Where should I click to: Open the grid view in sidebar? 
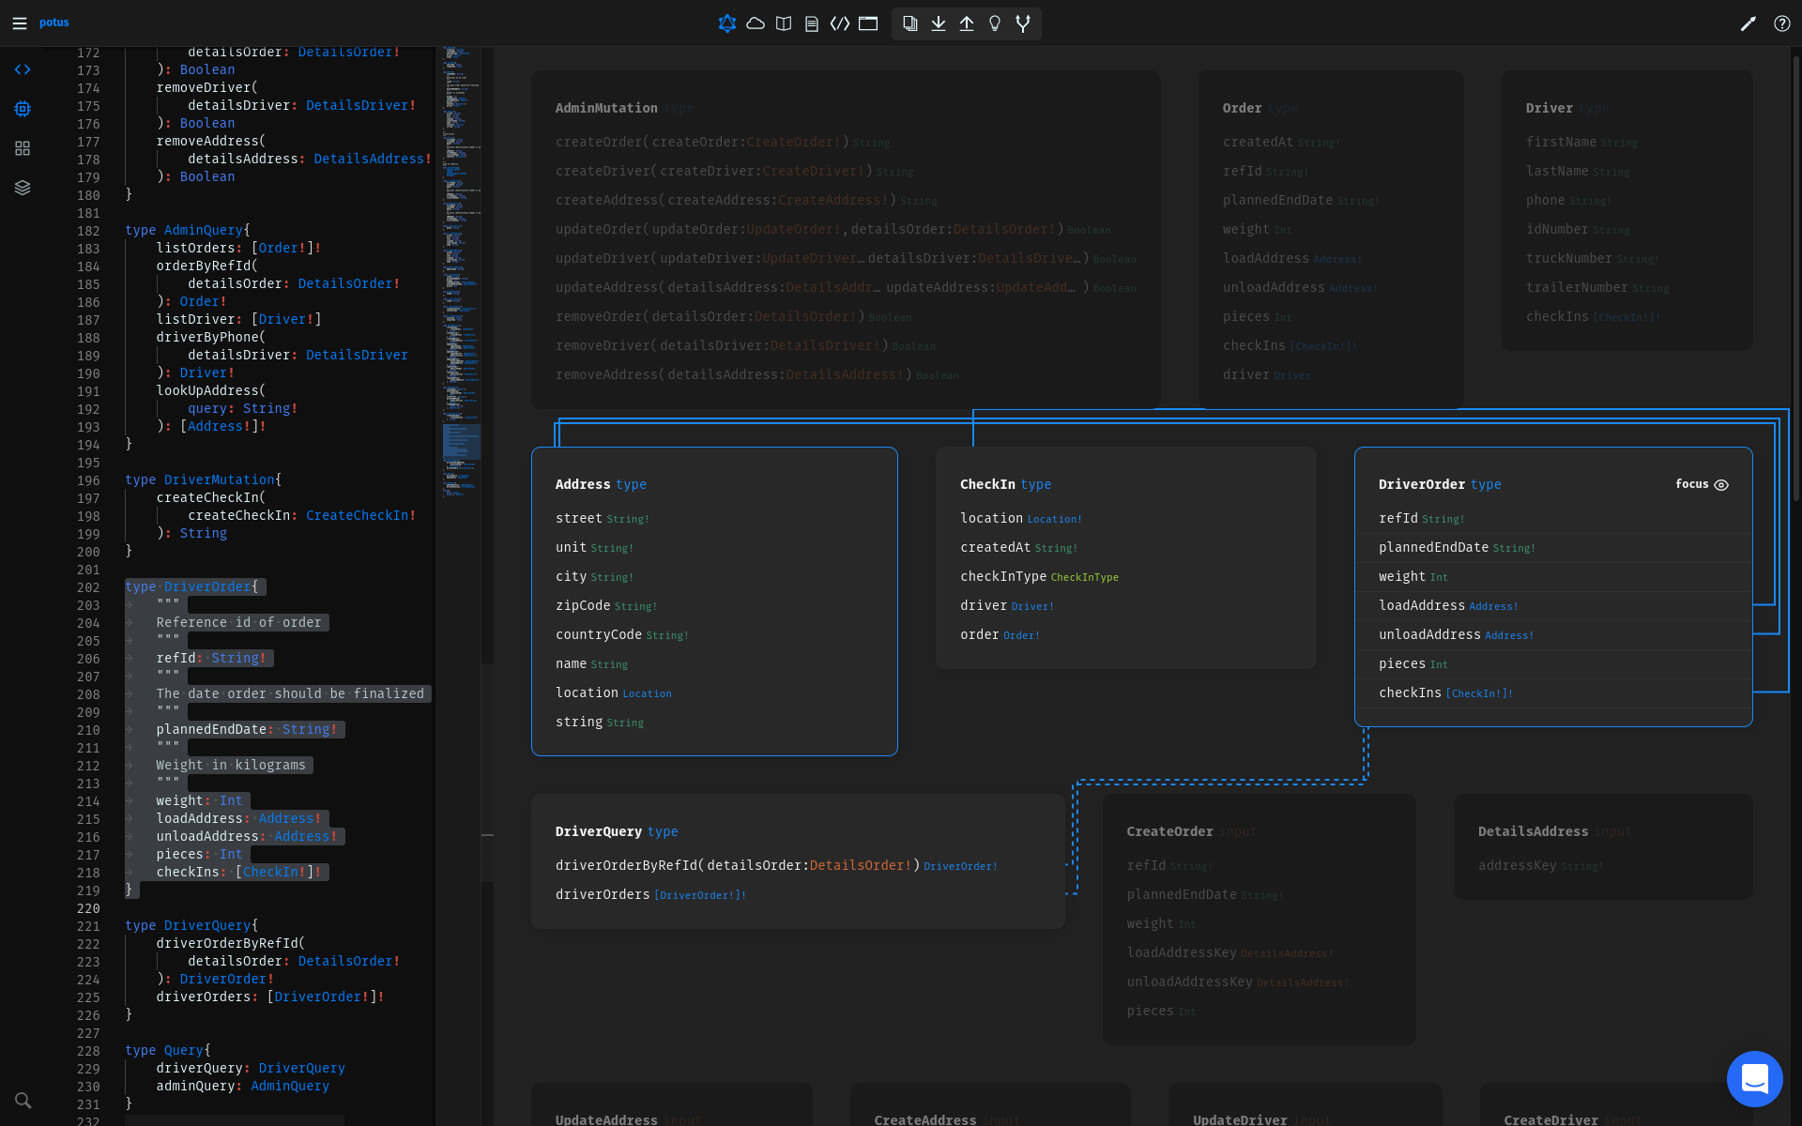pyautogui.click(x=23, y=148)
